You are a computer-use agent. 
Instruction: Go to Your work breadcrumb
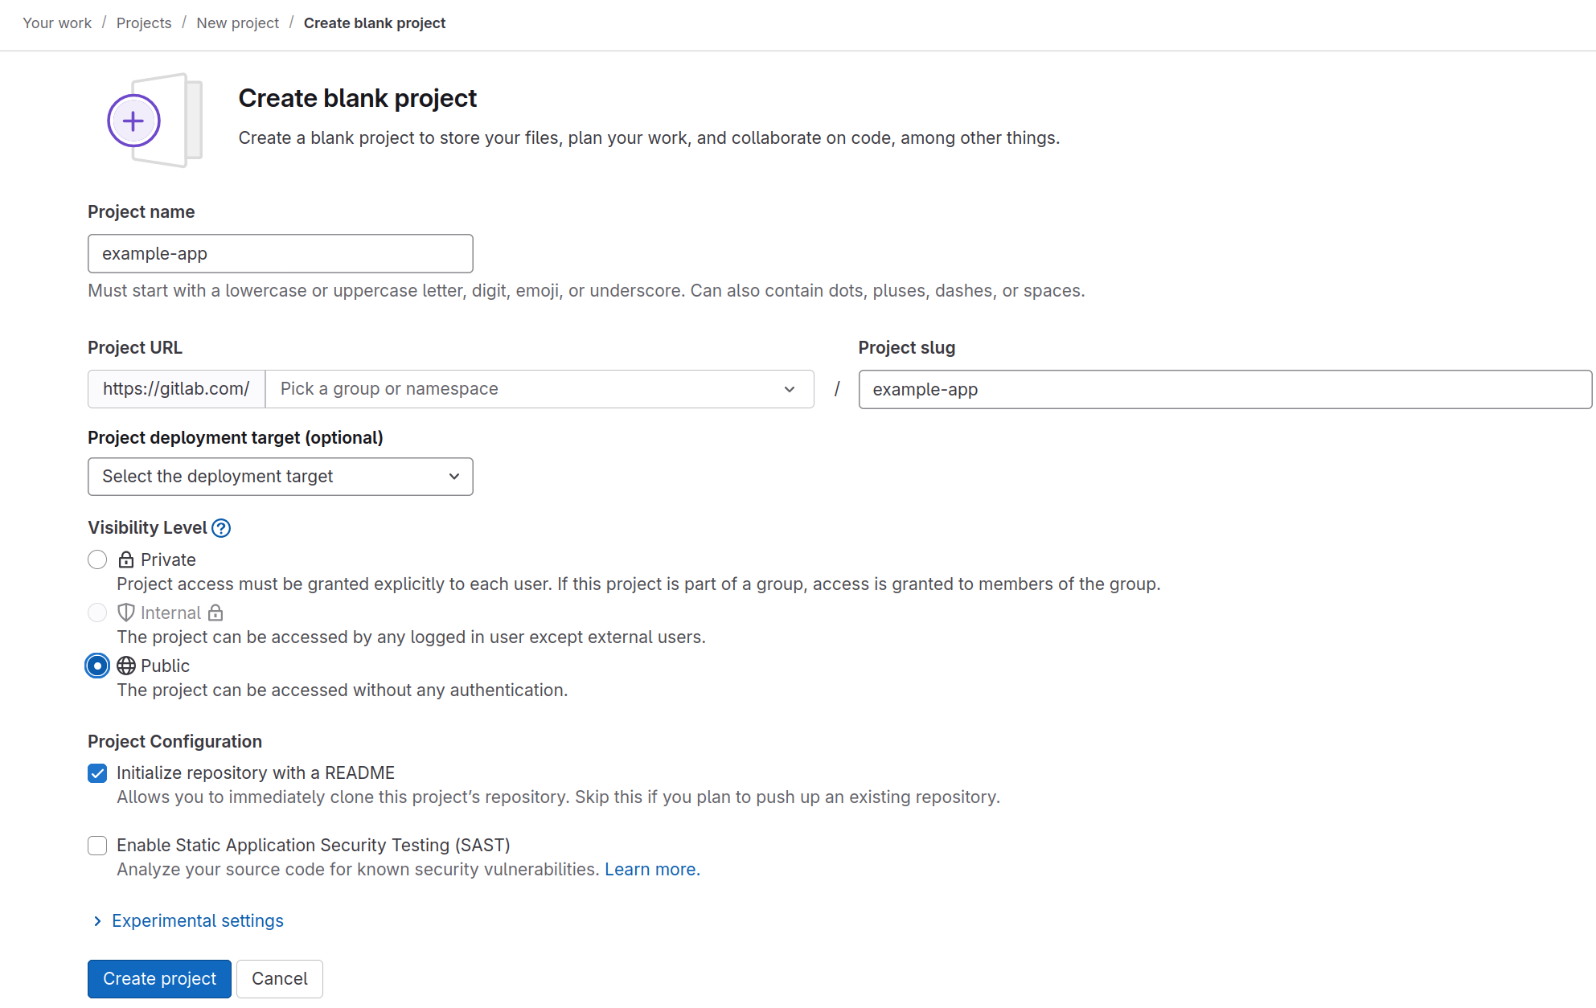(57, 23)
